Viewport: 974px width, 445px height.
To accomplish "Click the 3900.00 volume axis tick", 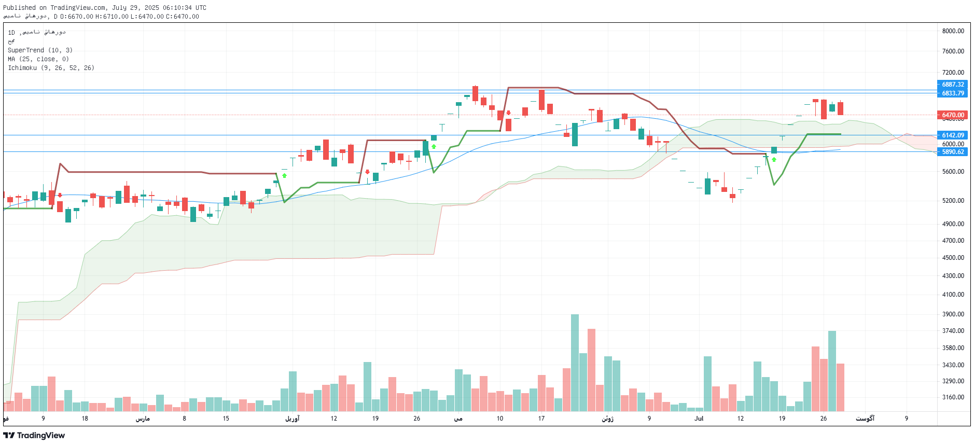I will click(953, 314).
